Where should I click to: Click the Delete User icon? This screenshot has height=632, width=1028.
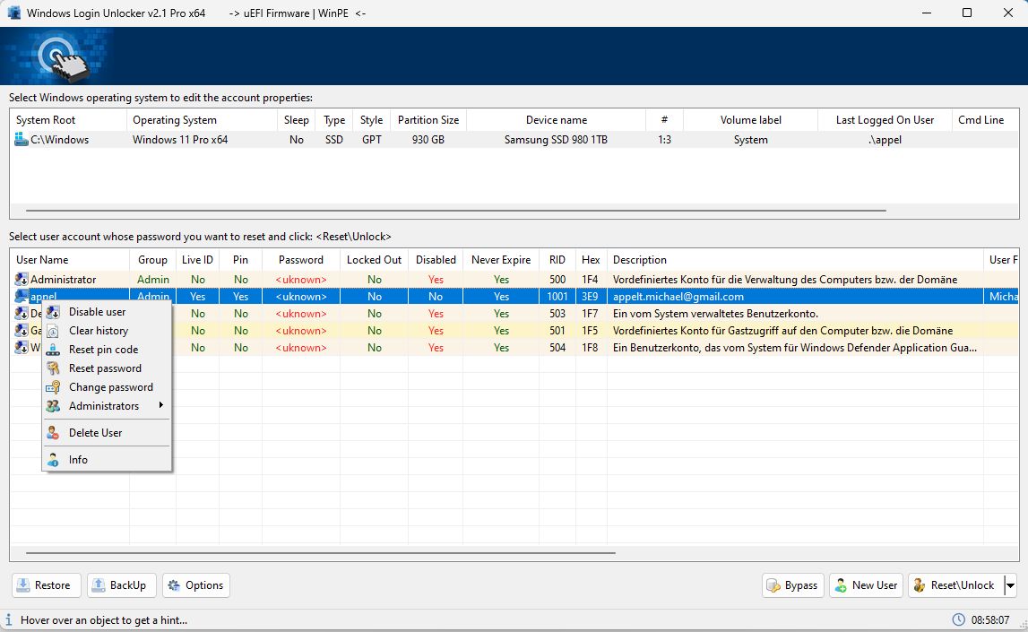click(53, 433)
